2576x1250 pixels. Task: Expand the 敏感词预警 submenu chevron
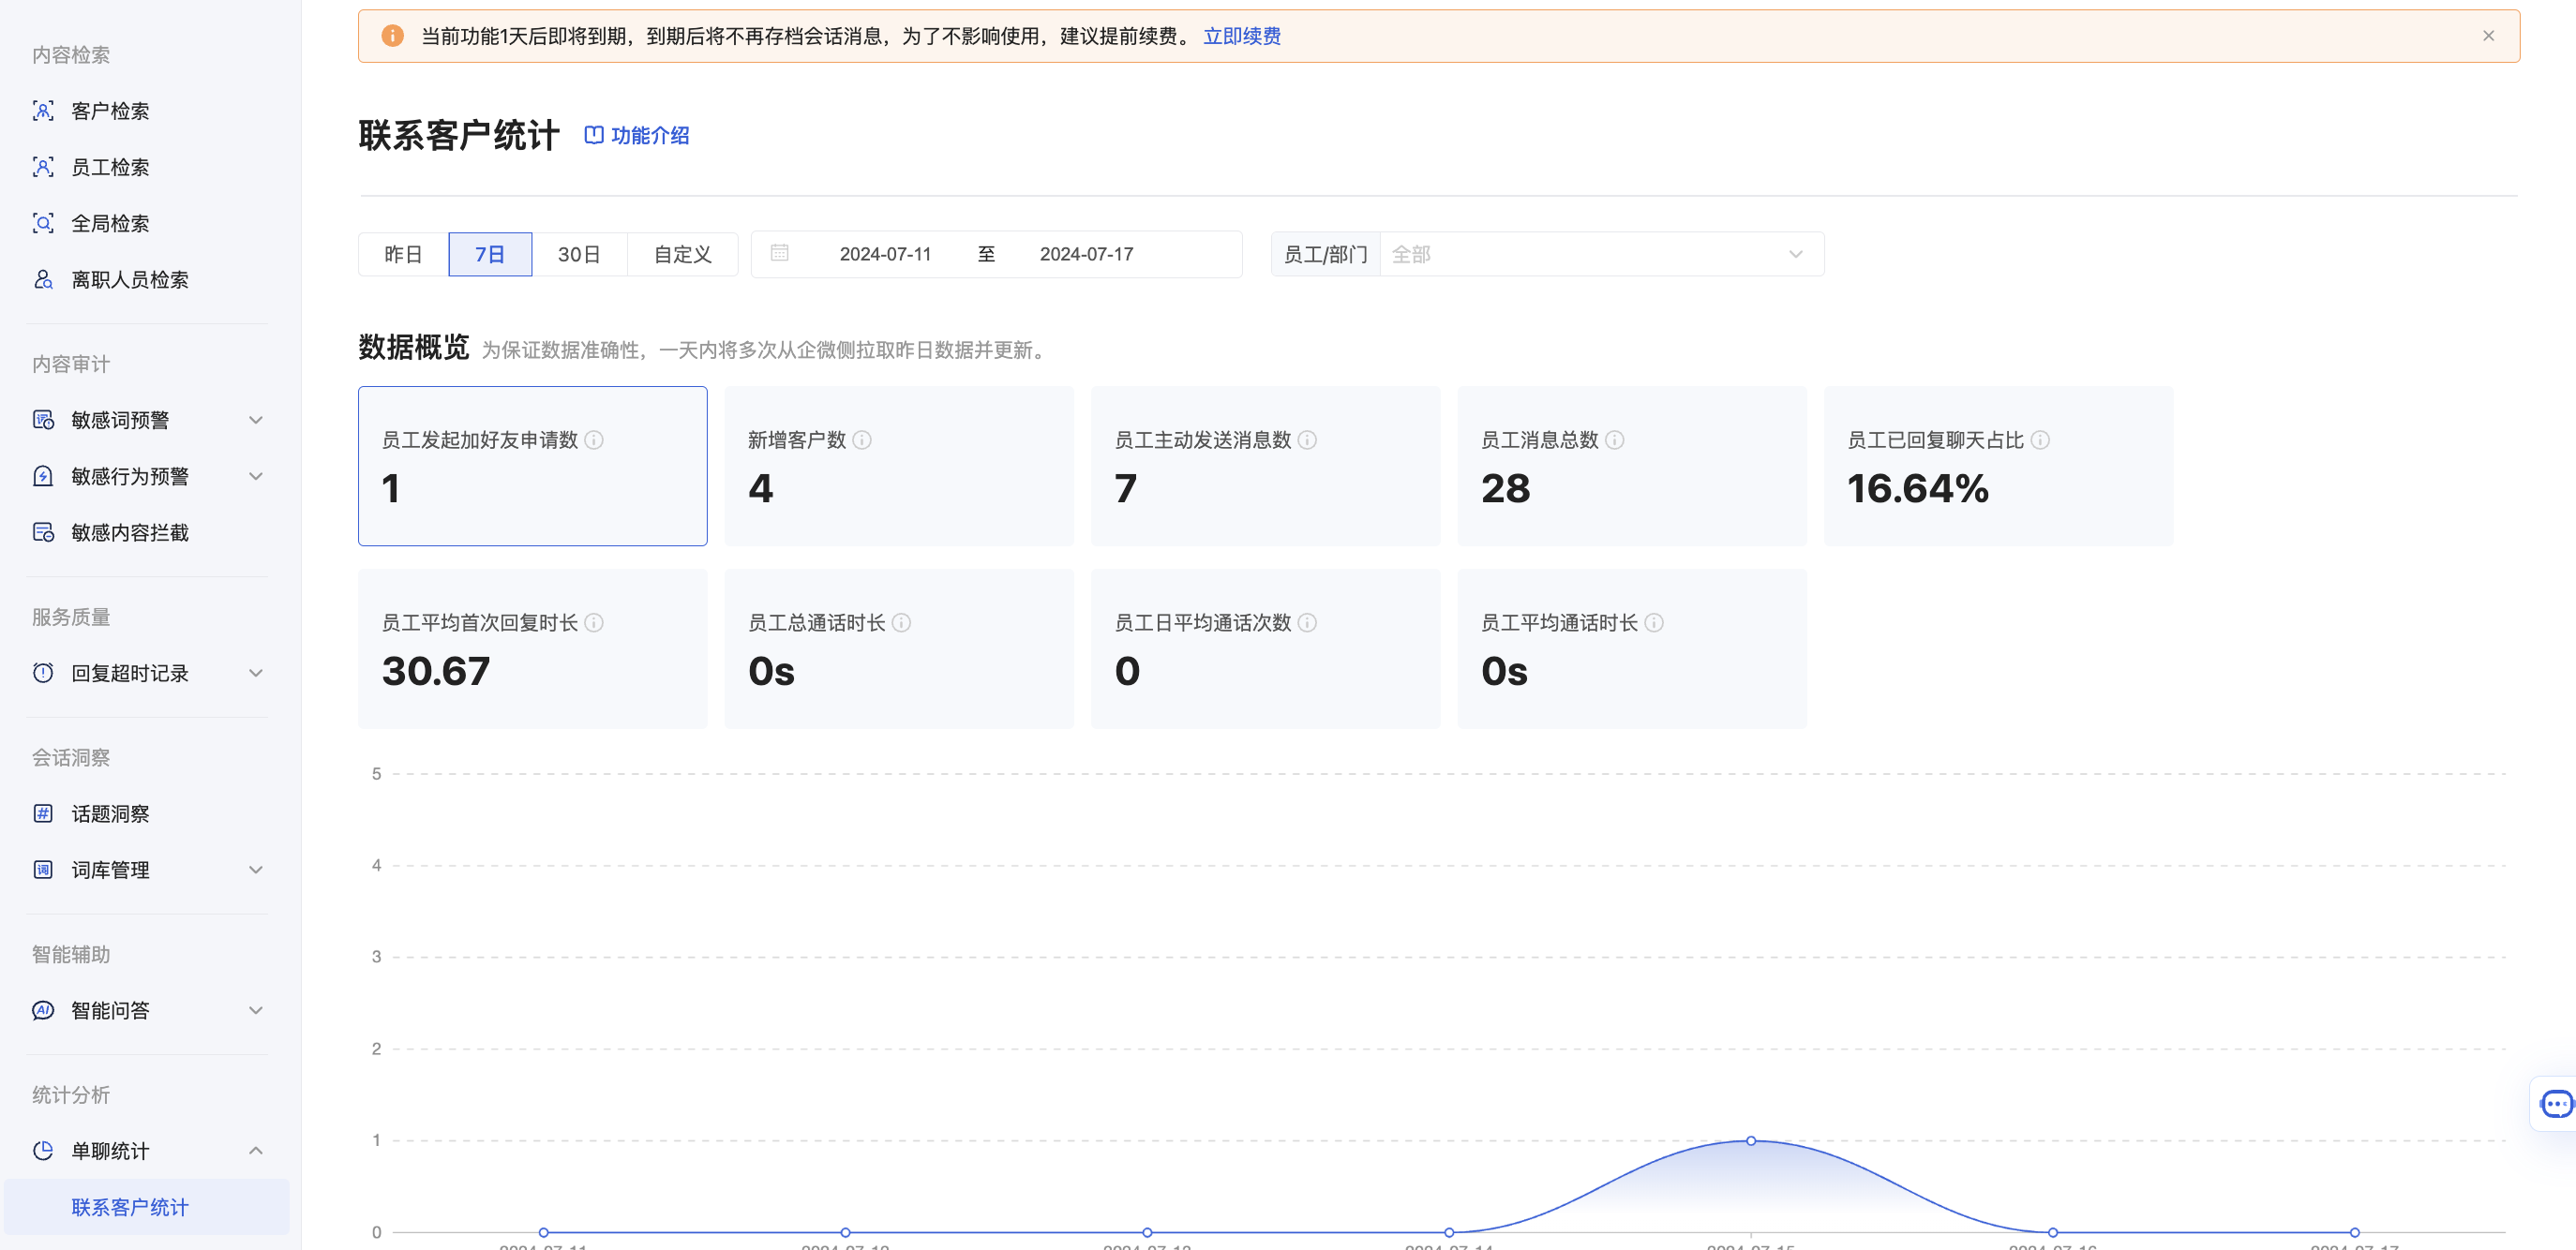(256, 420)
